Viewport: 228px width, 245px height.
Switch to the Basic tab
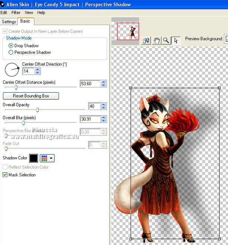pyautogui.click(x=25, y=21)
